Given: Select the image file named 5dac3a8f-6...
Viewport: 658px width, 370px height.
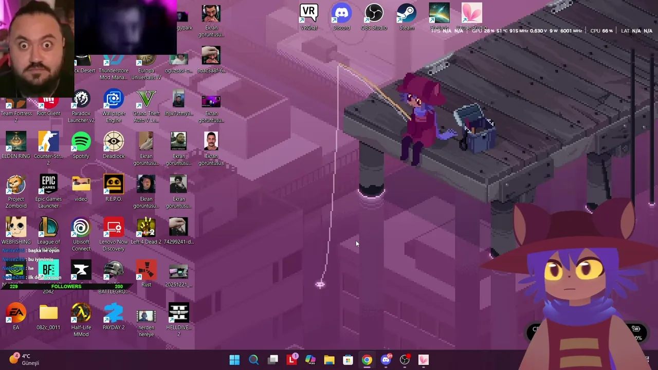Looking at the screenshot, I should point(211,60).
